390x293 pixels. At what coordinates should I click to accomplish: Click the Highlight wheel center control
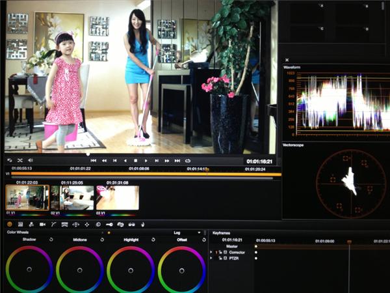131,271
